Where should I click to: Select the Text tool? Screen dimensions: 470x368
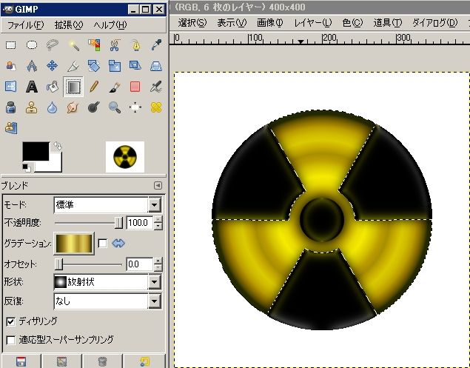[x=32, y=87]
